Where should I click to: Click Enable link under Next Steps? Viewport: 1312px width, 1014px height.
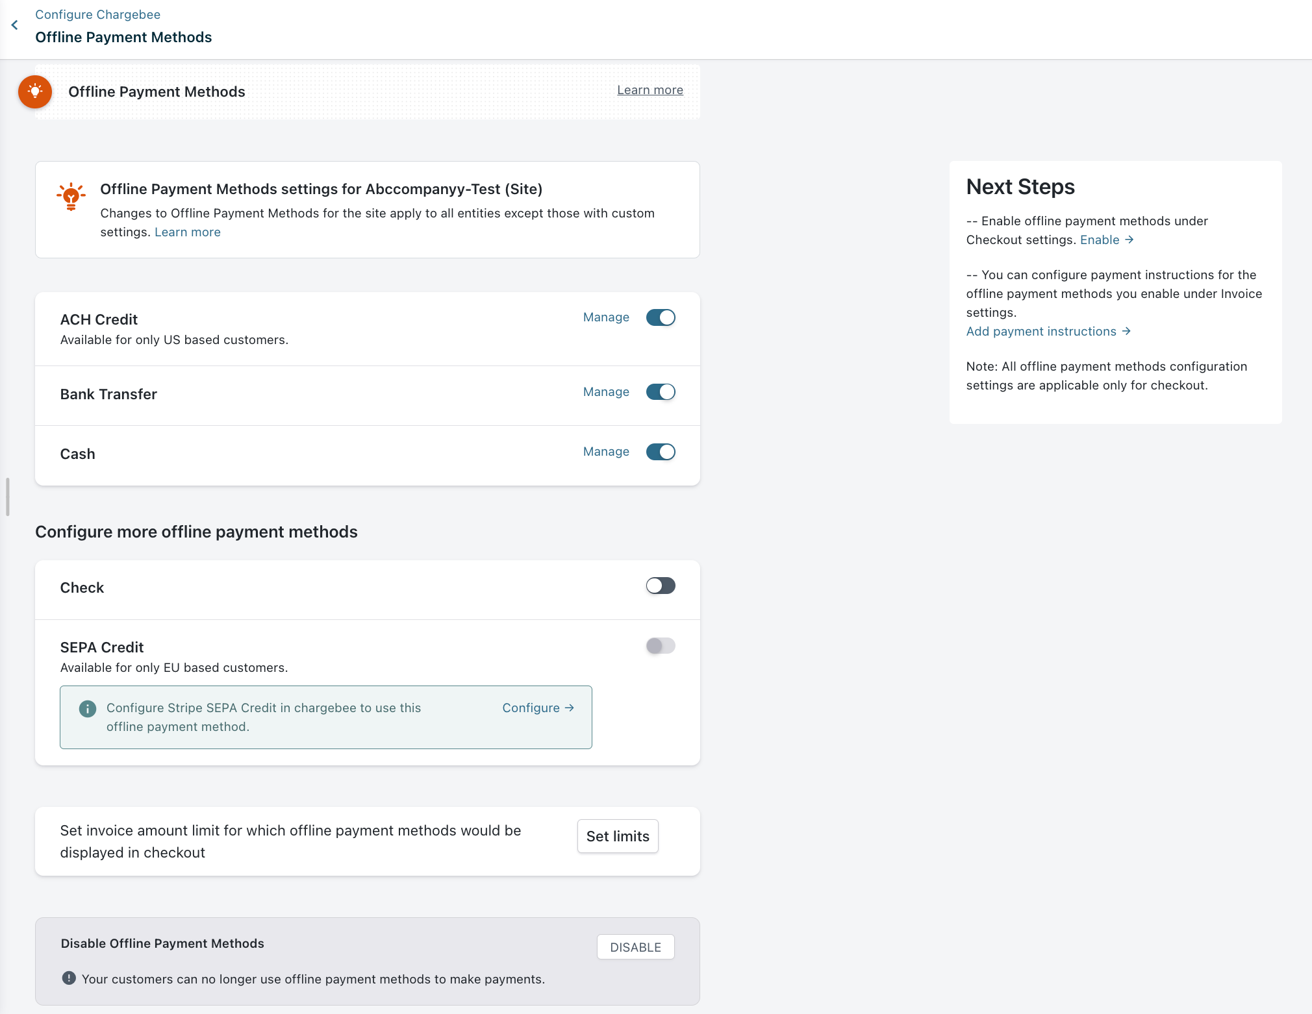coord(1106,240)
